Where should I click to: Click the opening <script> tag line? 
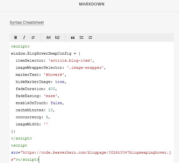[20, 46]
